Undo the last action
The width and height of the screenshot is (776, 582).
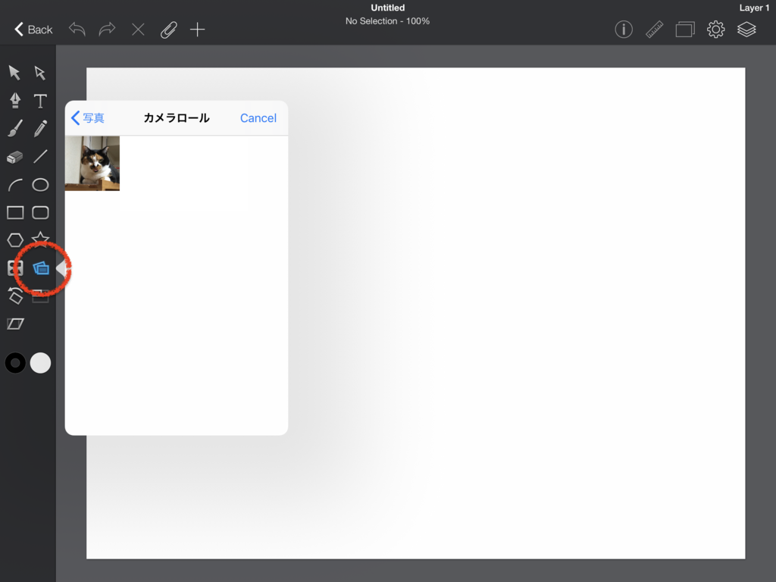[x=77, y=30]
